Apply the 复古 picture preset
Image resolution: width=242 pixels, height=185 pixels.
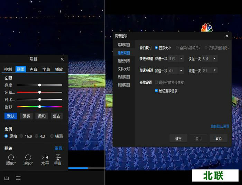pos(57,116)
